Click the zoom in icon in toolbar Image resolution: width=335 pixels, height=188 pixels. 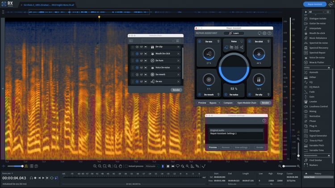tap(95, 166)
